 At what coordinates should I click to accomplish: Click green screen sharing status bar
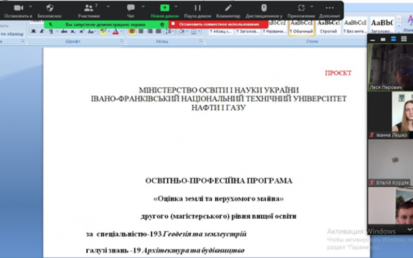pyautogui.click(x=105, y=24)
